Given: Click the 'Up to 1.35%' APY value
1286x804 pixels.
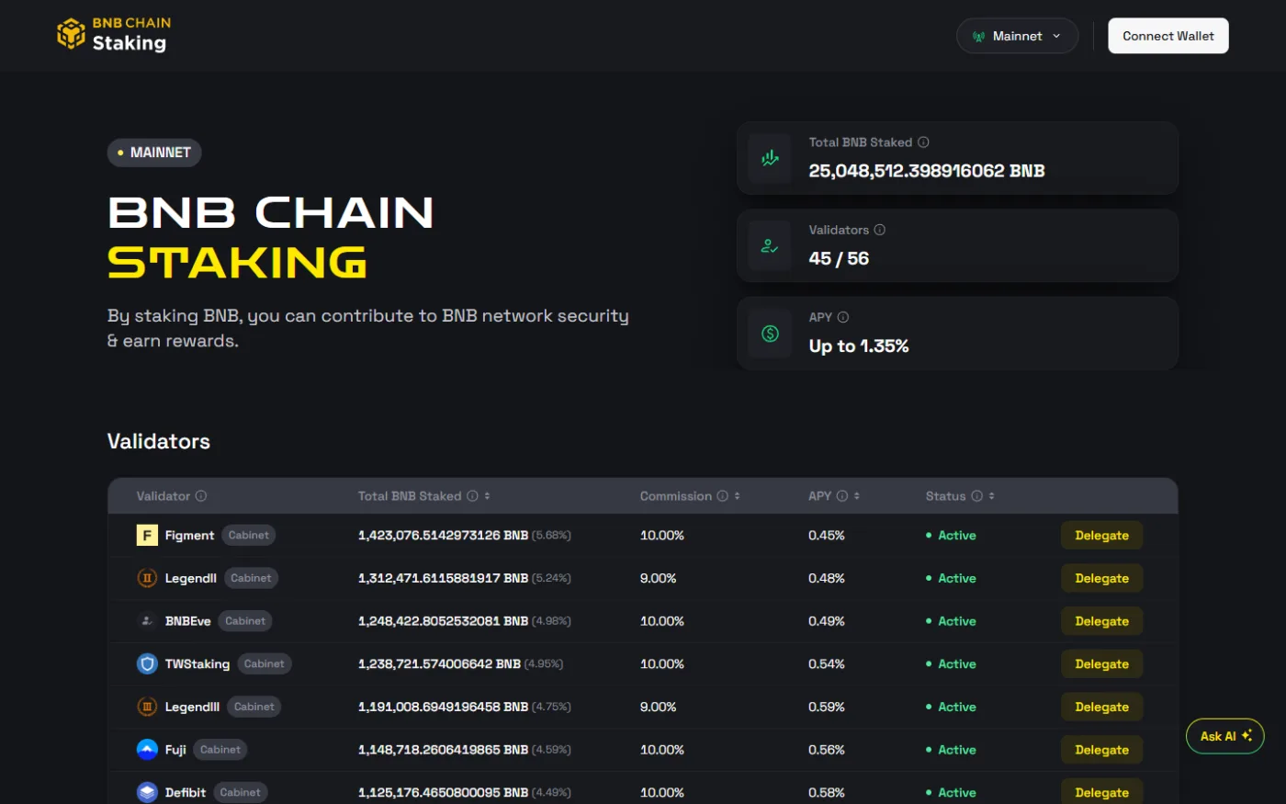Looking at the screenshot, I should pos(859,346).
